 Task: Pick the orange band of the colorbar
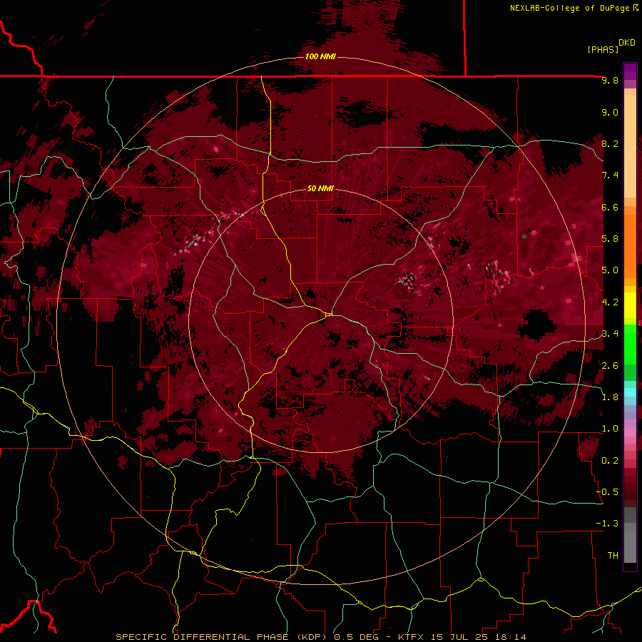click(630, 245)
